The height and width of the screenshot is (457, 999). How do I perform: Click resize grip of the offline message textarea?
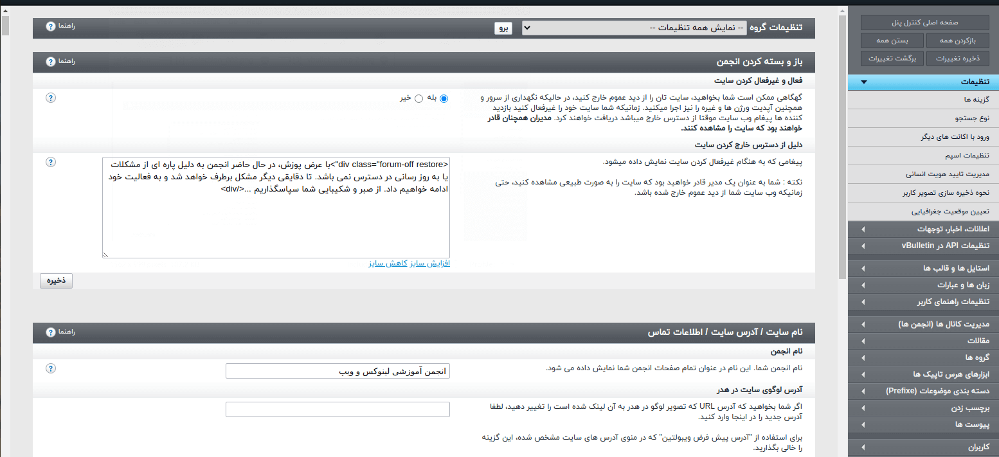pyautogui.click(x=106, y=255)
